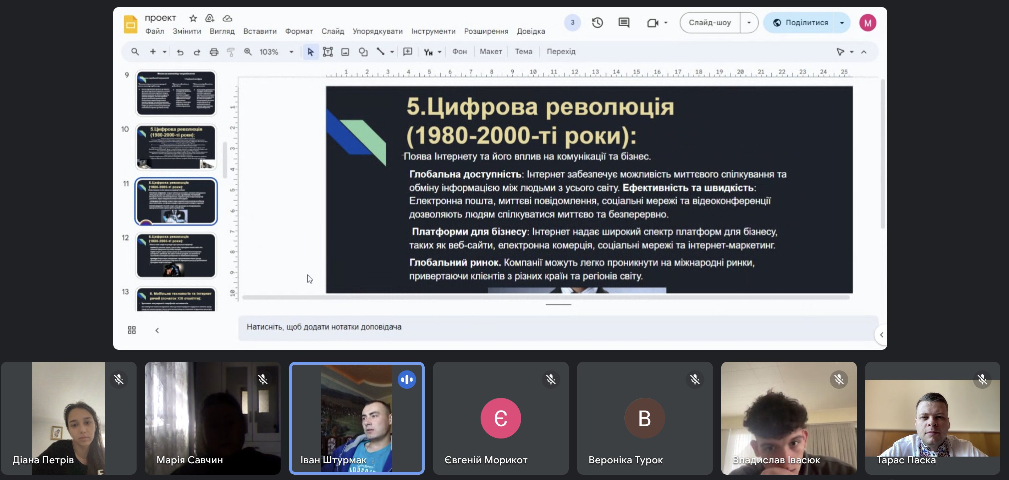The image size is (1009, 480).
Task: Toggle the muted mic on Діана Петрів tile
Action: coord(119,379)
